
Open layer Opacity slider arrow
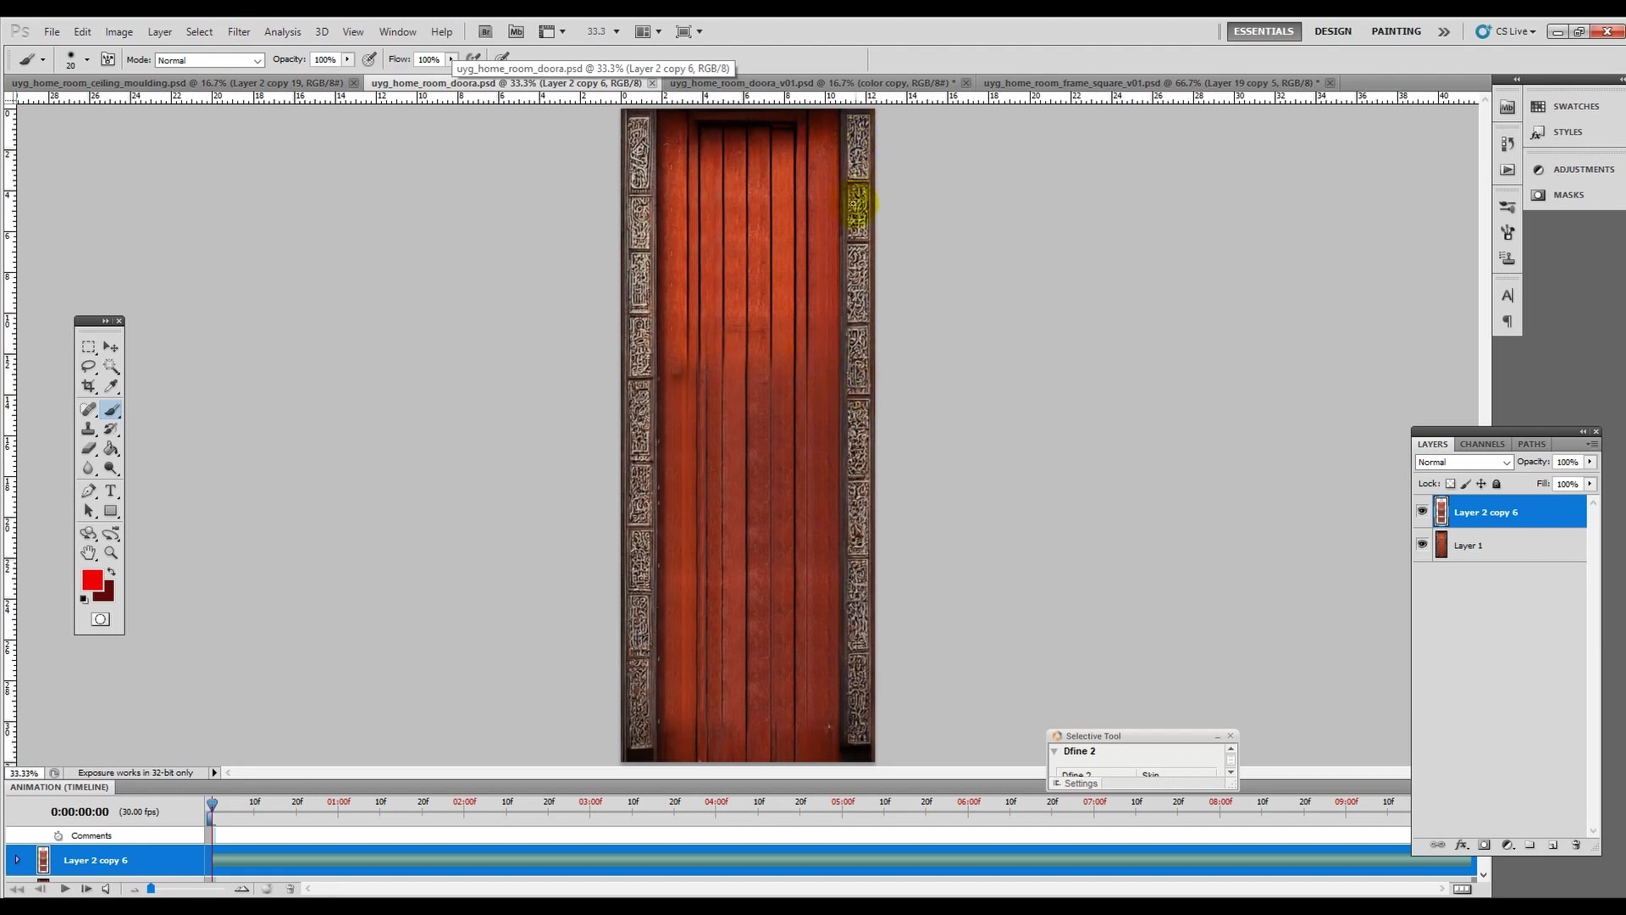(x=1590, y=462)
